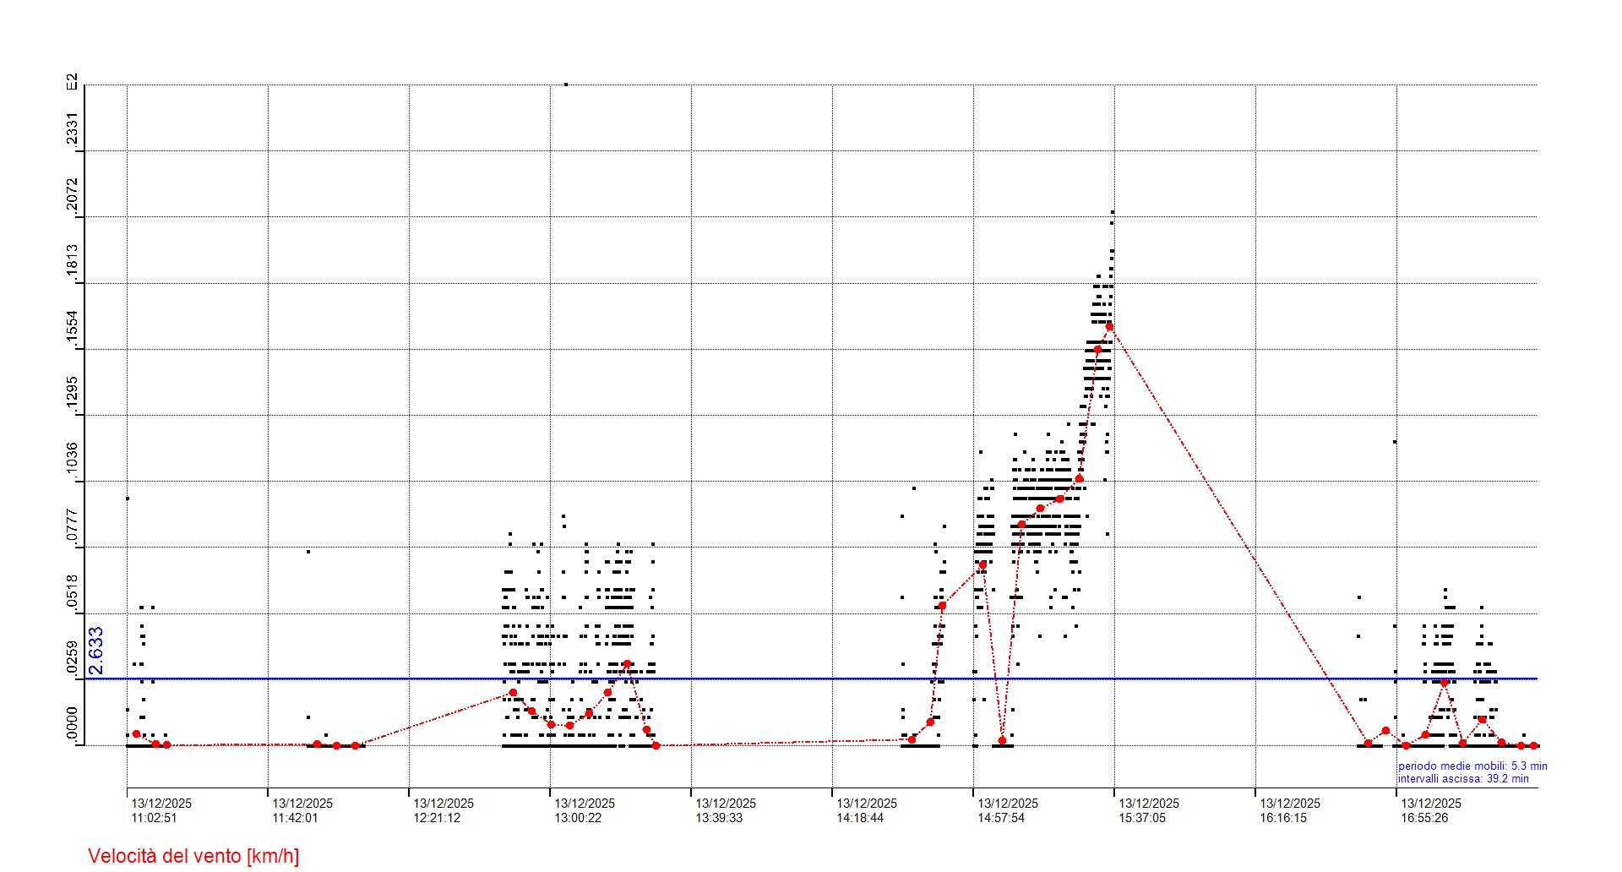Image resolution: width=1622 pixels, height=872 pixels.
Task: Pick the 16:16:15 time axis label
Action: click(x=1283, y=818)
